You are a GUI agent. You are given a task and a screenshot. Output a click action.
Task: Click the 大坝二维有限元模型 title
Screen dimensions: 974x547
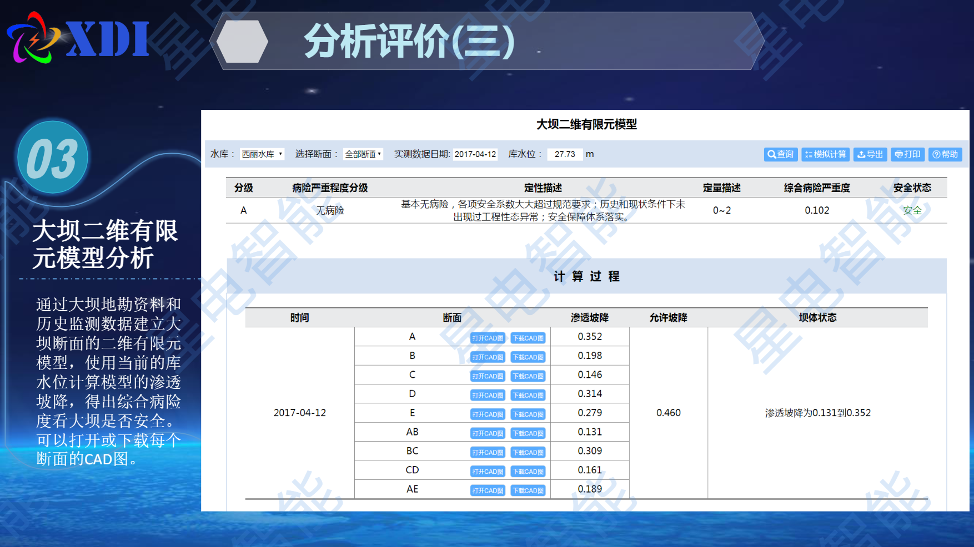(586, 124)
